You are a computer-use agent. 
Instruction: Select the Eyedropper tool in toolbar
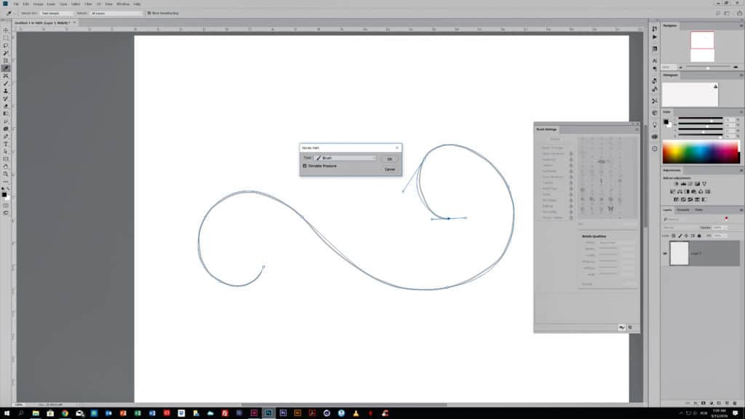[6, 68]
